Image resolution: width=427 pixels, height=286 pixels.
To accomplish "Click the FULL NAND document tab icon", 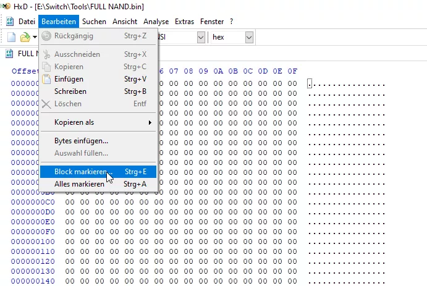I will tap(9, 54).
